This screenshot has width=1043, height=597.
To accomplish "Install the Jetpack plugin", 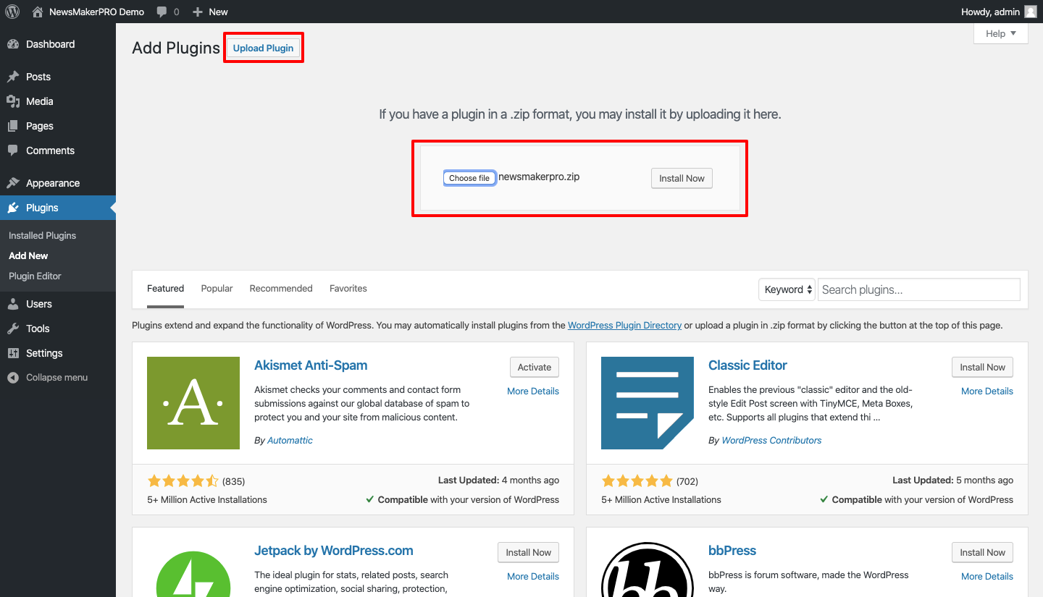I will 528,552.
